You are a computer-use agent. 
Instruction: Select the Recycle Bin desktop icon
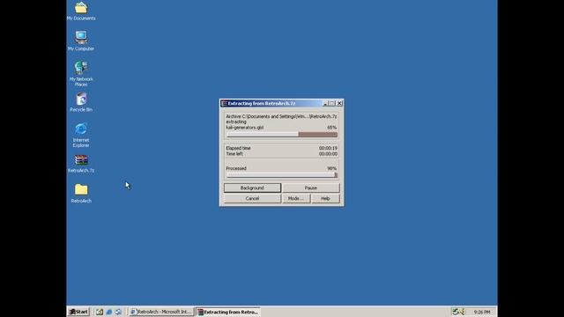(81, 102)
